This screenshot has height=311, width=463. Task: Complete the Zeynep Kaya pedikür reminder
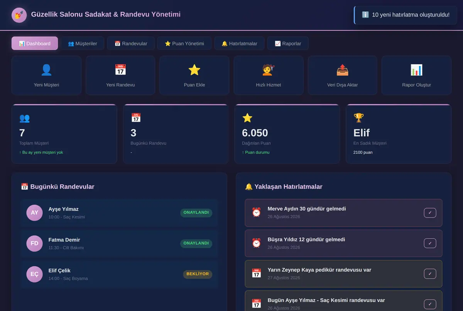tap(430, 274)
